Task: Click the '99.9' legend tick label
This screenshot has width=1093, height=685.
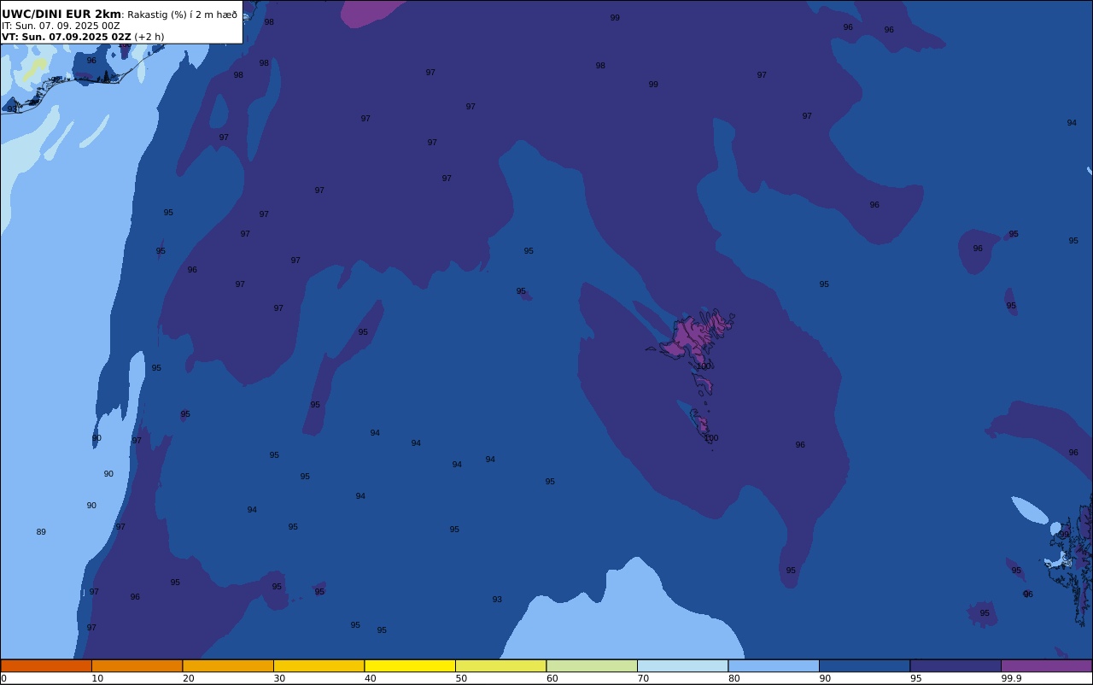Action: [1011, 678]
